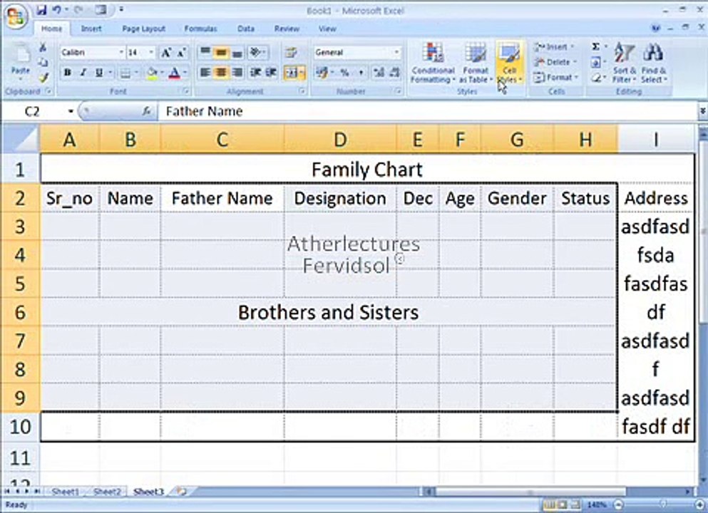This screenshot has height=513, width=708.
Task: Click the Fill icon in Editing group
Action: pyautogui.click(x=596, y=62)
